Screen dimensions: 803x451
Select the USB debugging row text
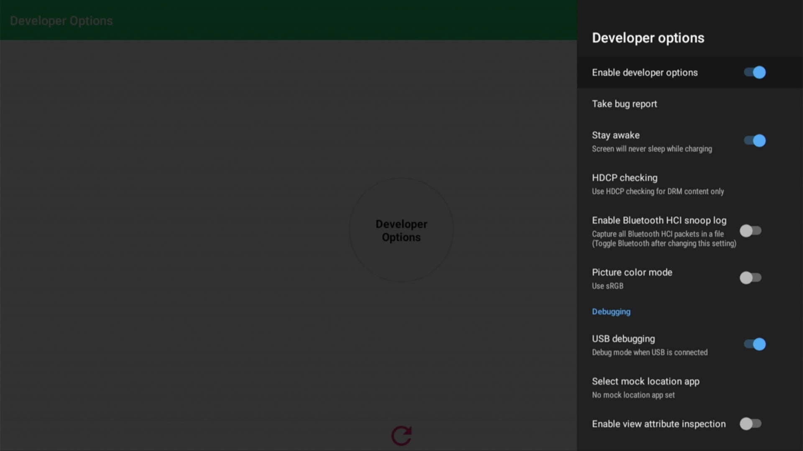(623, 339)
